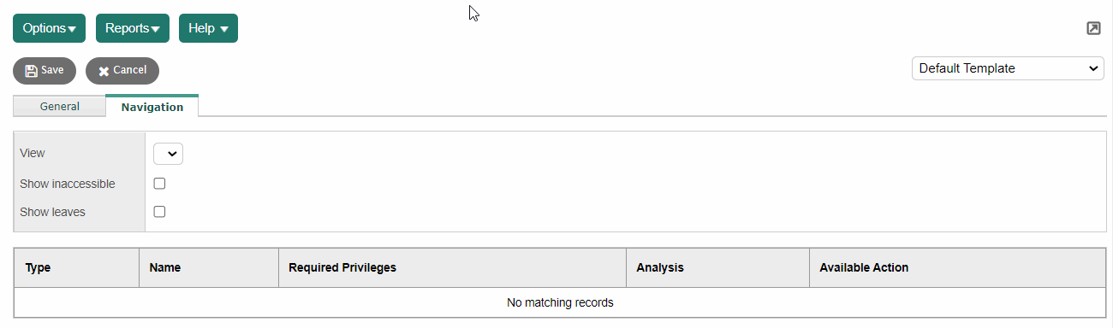Click the Options button's dropdown arrow
The width and height of the screenshot is (1113, 328).
(72, 29)
